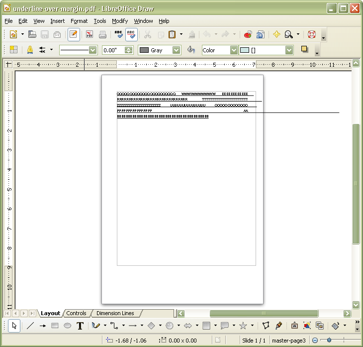Click the zoom out minus button
The height and width of the screenshot is (347, 363).
[x=315, y=340]
